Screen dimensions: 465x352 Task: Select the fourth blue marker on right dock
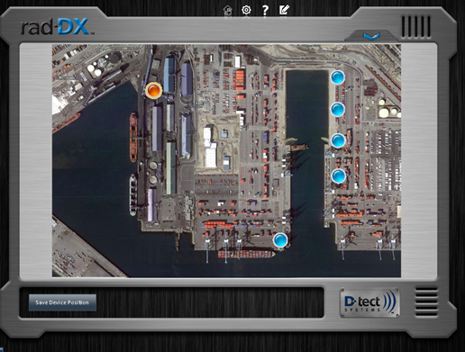[x=338, y=176]
